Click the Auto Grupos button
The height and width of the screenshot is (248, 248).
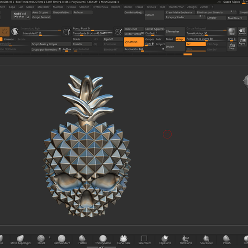click(x=41, y=12)
